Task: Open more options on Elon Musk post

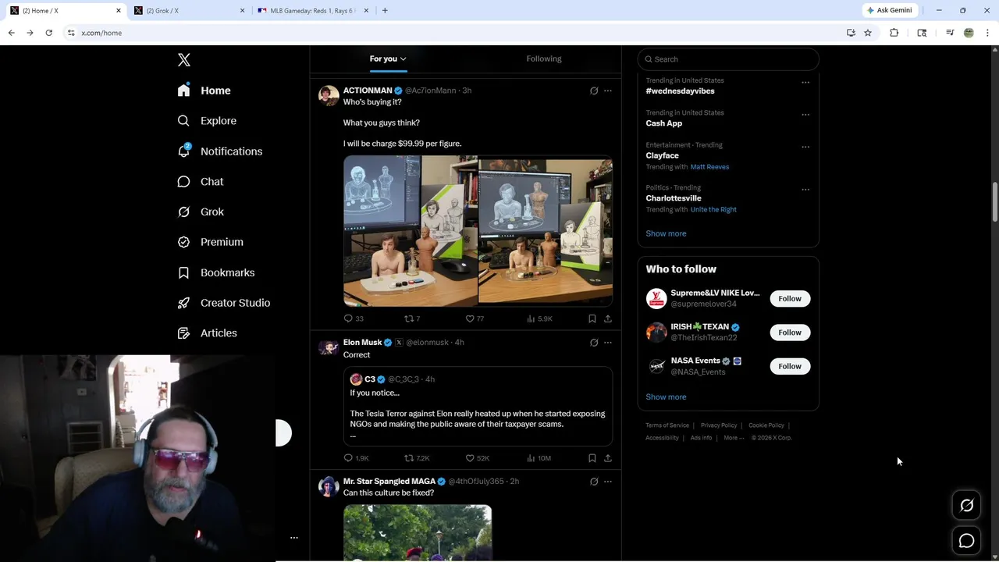Action: pos(608,343)
